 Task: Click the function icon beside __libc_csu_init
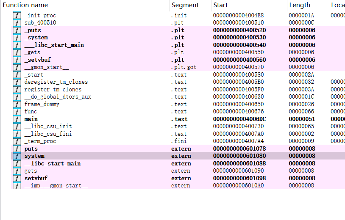(17, 126)
